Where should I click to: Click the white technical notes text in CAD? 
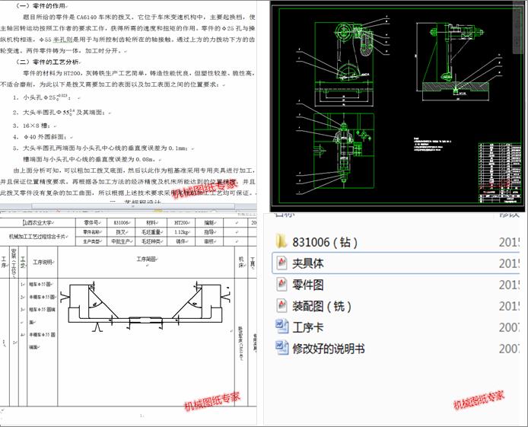click(x=433, y=144)
